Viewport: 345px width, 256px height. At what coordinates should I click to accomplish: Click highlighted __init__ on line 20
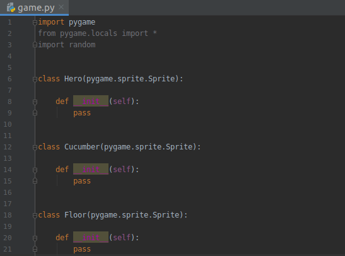pos(91,237)
